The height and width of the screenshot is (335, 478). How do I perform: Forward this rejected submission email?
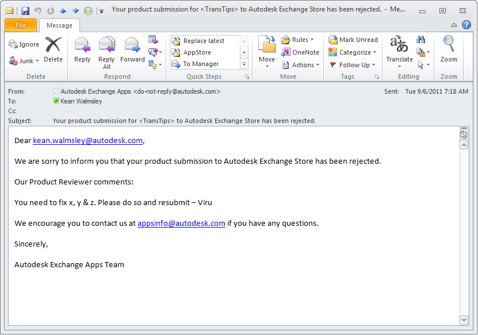[132, 45]
